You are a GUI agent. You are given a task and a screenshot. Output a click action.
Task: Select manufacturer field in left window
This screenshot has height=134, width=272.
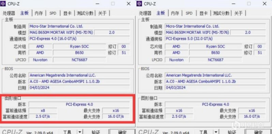point(79,26)
